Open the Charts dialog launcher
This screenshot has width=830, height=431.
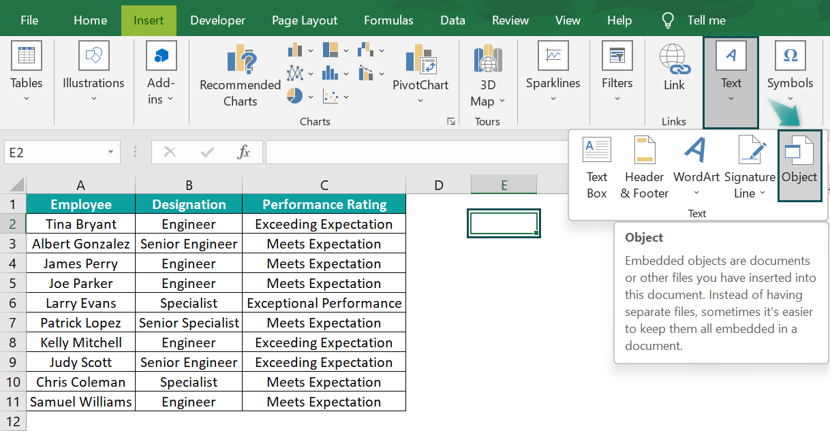[450, 121]
